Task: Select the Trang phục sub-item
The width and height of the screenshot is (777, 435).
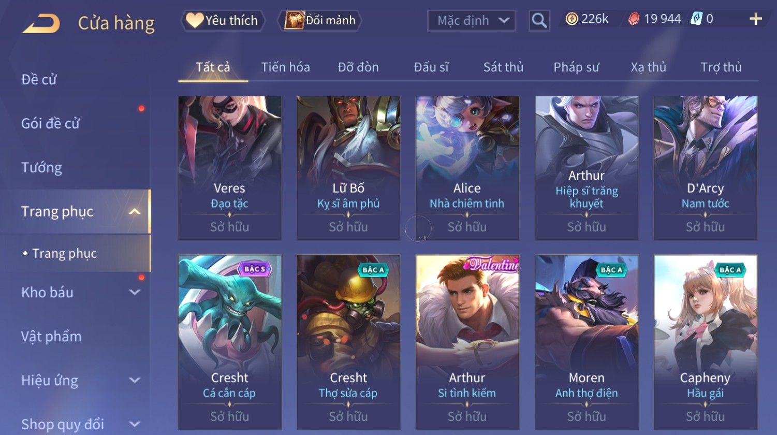Action: tap(64, 253)
